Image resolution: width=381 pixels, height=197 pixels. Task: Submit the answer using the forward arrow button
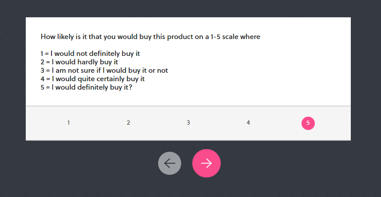coord(206,163)
